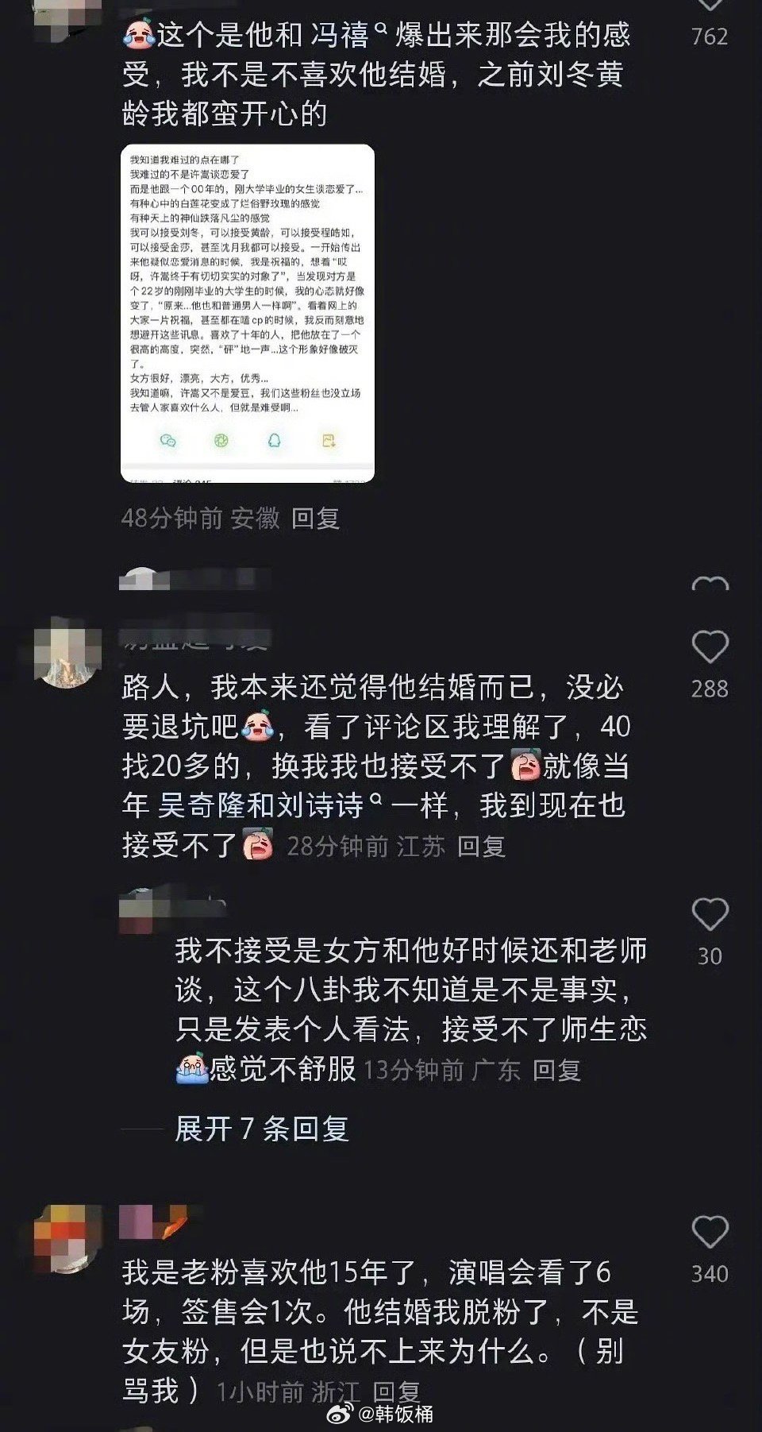Expand the 展开 7 条回复 replies
Viewport: 762px width, 1432px height.
pos(262,1128)
